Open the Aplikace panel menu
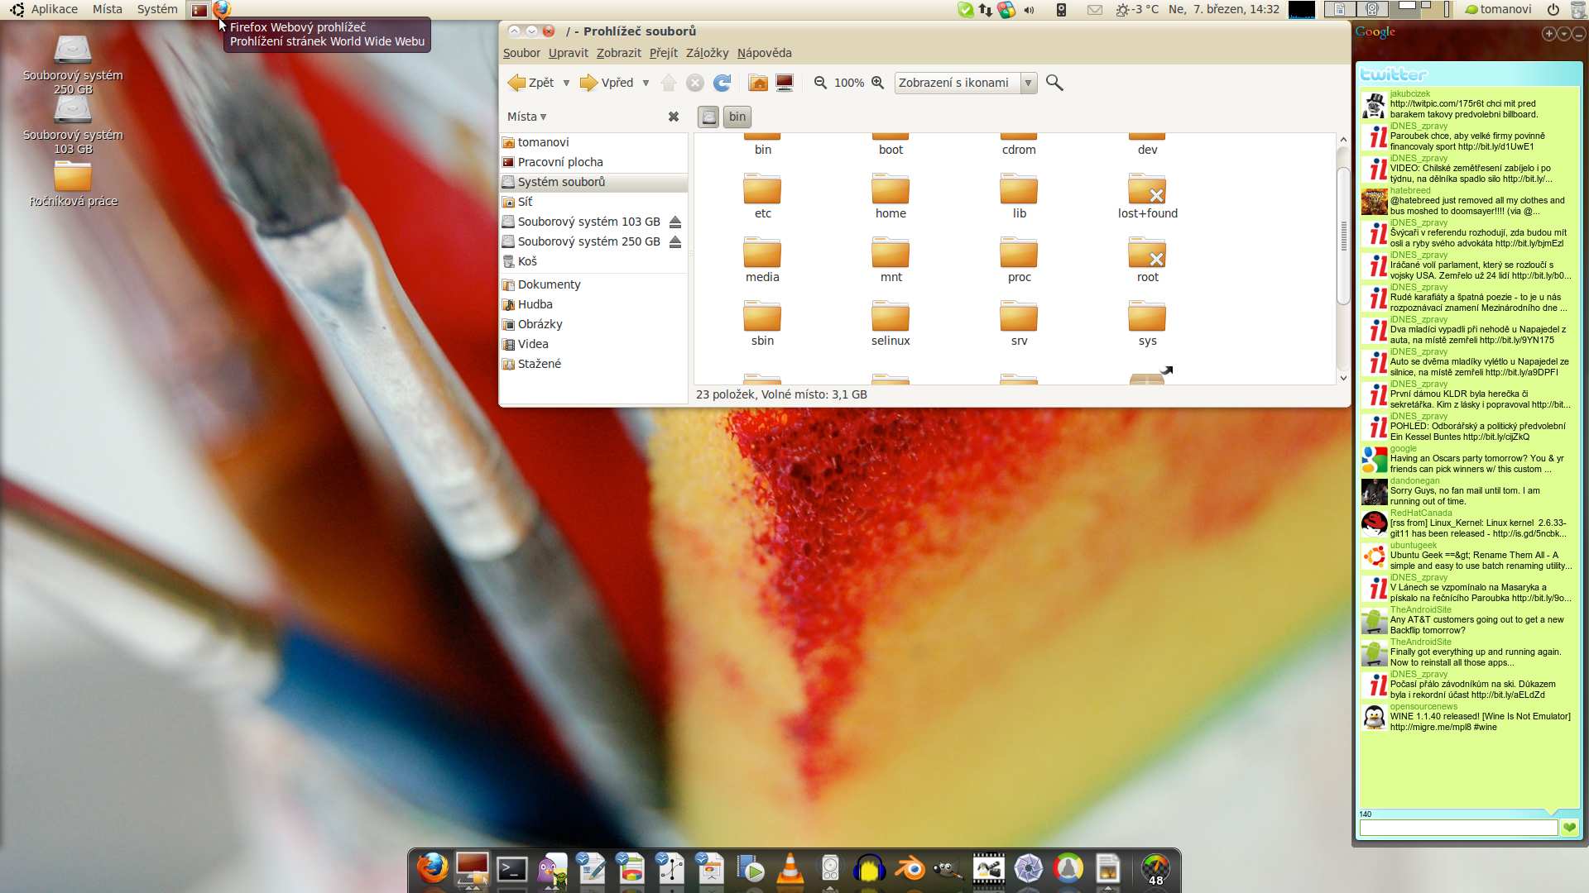The height and width of the screenshot is (893, 1589). coord(54,10)
